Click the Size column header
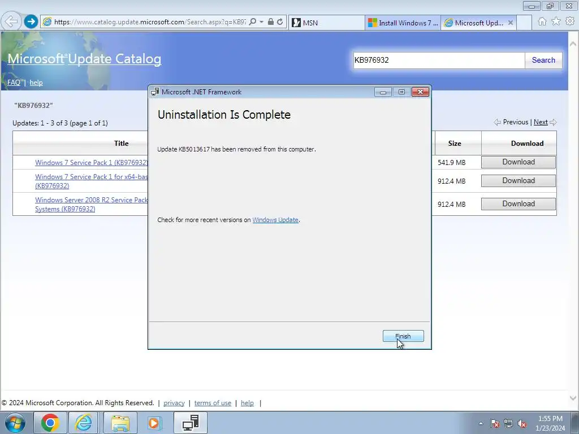The height and width of the screenshot is (434, 579). (455, 143)
